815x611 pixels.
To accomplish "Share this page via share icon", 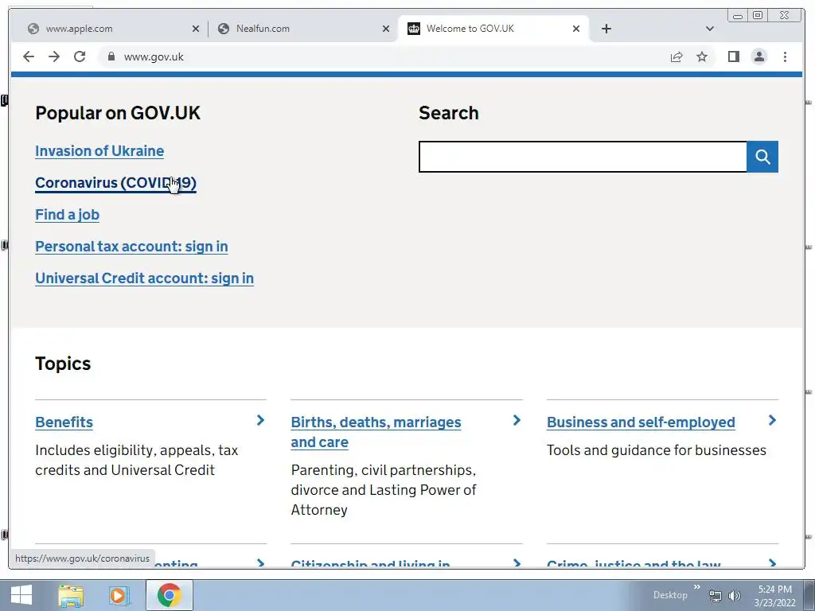I will (x=677, y=56).
